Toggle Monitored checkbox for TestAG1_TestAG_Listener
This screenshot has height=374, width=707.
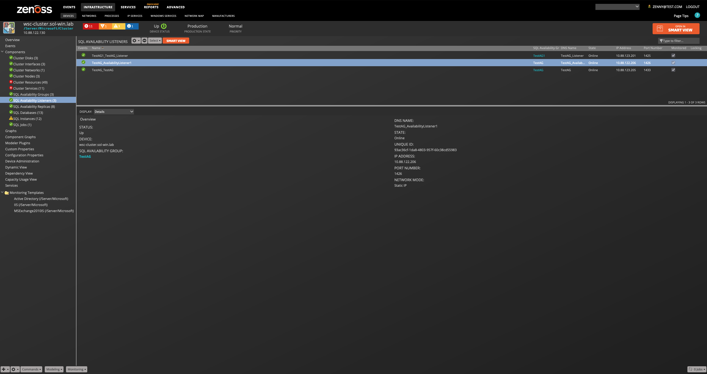click(673, 55)
